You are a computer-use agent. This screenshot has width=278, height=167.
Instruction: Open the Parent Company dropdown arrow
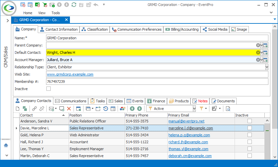261,45
